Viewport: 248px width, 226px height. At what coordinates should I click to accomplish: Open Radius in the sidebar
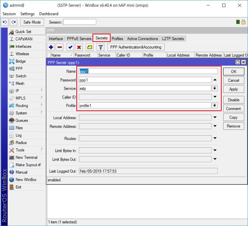[x=27, y=143]
